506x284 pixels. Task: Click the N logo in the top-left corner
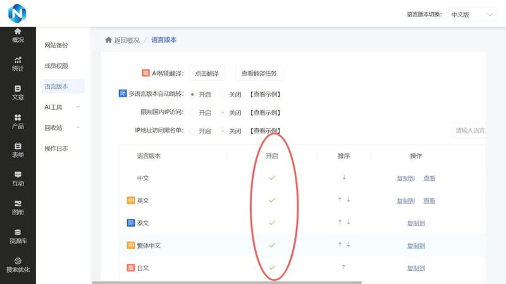click(17, 13)
